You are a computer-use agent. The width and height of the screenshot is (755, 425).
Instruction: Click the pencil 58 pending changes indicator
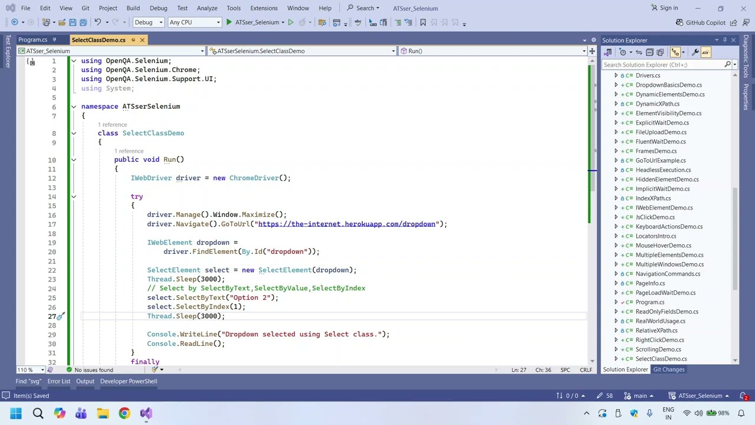point(606,395)
